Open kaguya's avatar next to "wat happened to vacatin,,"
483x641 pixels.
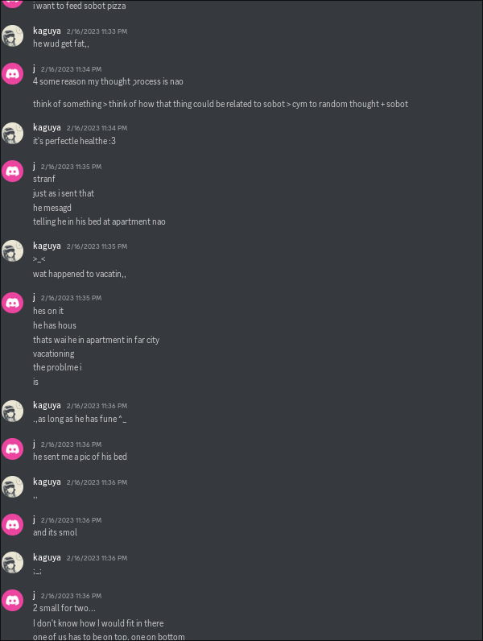point(12,251)
